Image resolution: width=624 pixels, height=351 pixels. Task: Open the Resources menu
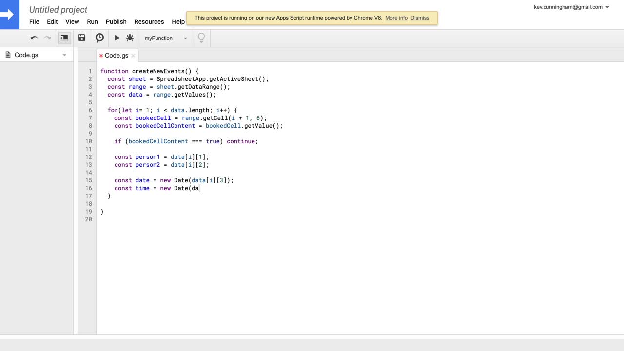click(x=149, y=21)
